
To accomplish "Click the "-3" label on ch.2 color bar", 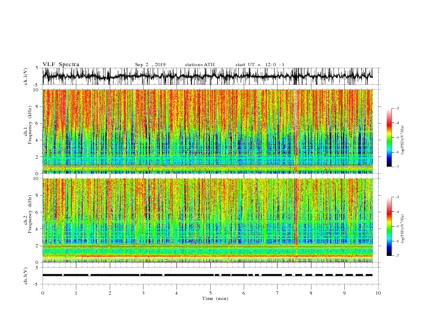I will coord(397,197).
